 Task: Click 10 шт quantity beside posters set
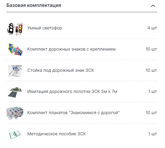tap(151, 113)
